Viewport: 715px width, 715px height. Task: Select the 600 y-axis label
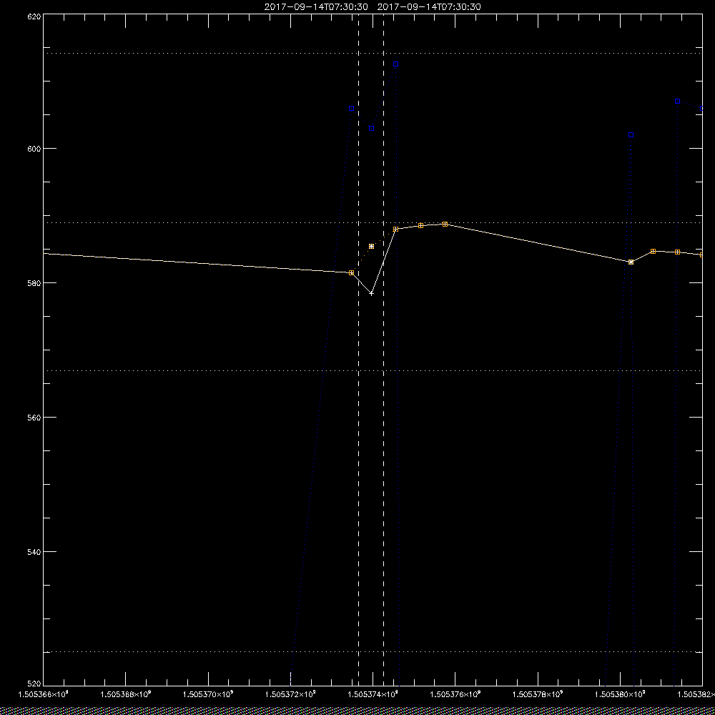tap(34, 149)
